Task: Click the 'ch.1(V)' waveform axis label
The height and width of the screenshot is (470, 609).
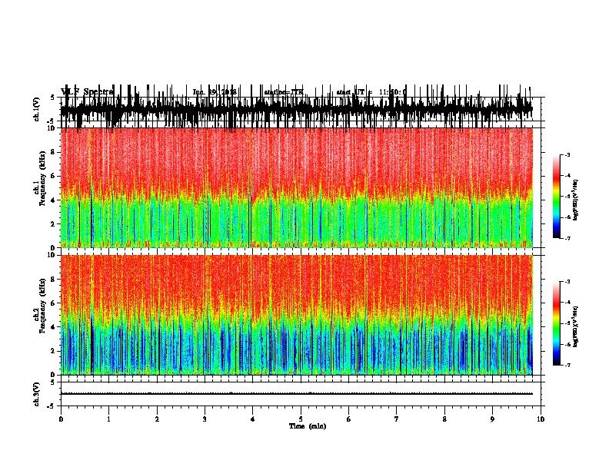Action: pos(36,109)
